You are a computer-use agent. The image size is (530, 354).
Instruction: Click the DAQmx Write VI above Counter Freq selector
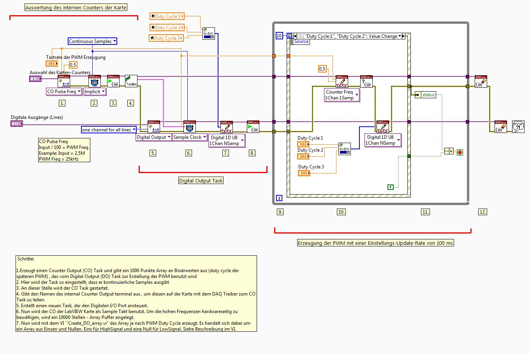342,81
